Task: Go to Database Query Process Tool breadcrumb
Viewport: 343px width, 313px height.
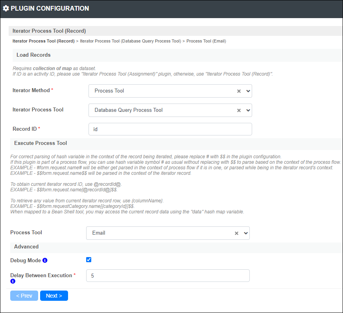Action: [130, 41]
